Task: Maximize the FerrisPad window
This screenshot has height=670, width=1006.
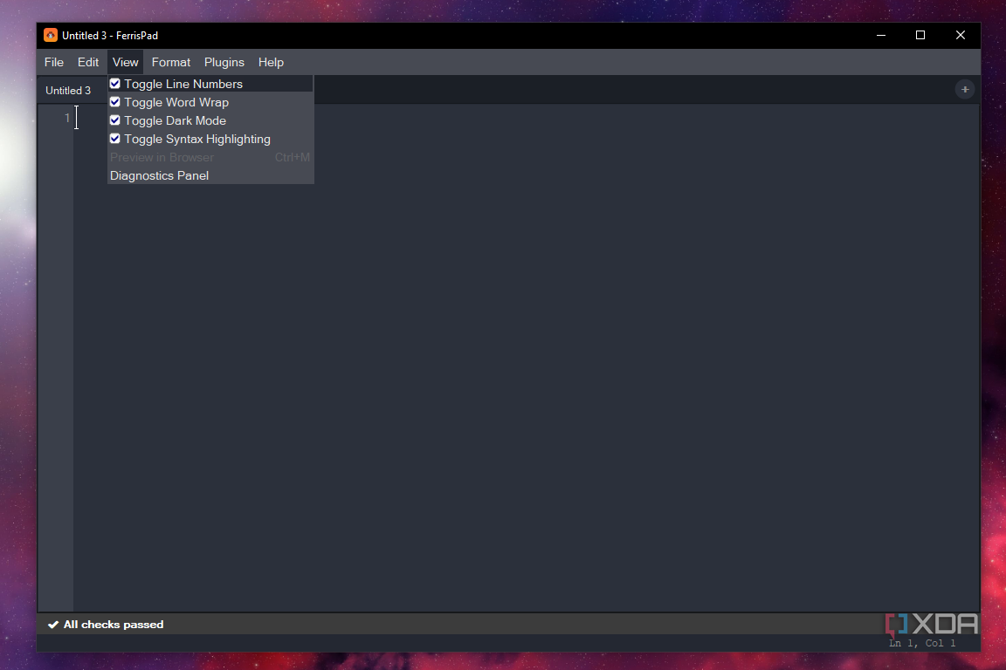Action: tap(920, 35)
